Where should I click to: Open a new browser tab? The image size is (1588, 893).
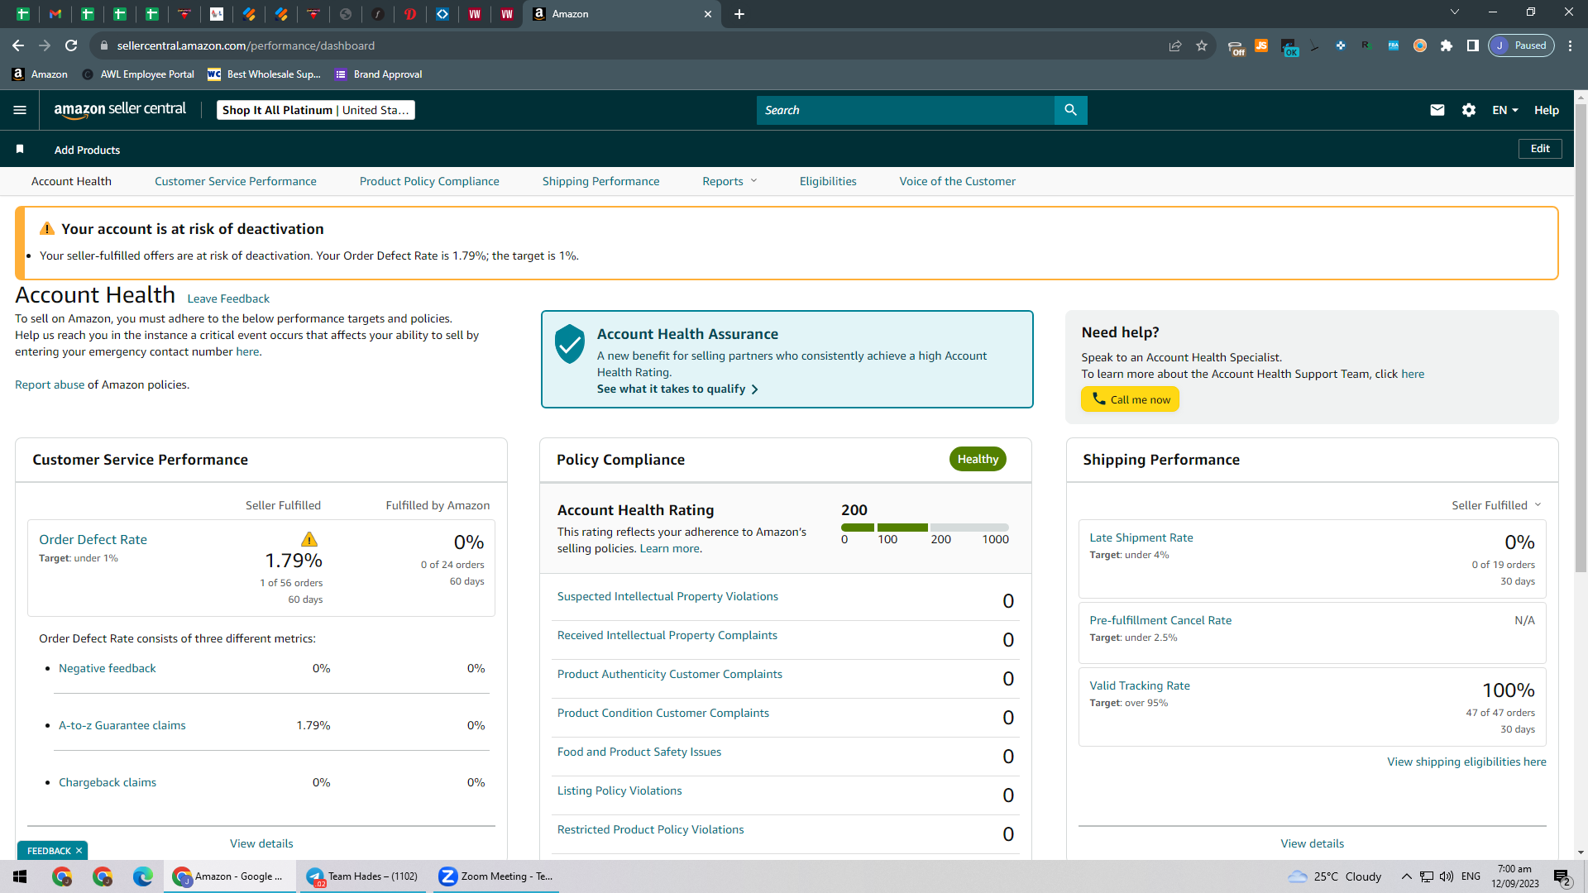click(x=739, y=14)
